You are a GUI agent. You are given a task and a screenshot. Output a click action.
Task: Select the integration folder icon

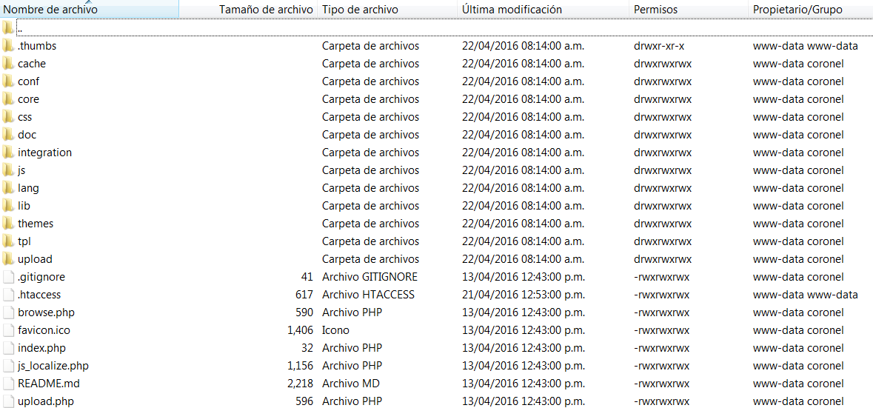click(8, 153)
